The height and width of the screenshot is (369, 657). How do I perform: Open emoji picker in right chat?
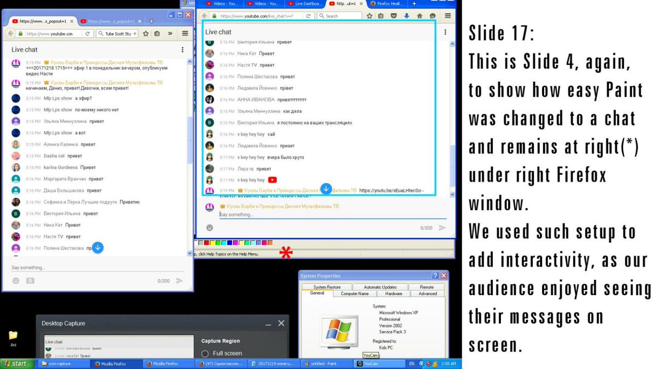[209, 227]
